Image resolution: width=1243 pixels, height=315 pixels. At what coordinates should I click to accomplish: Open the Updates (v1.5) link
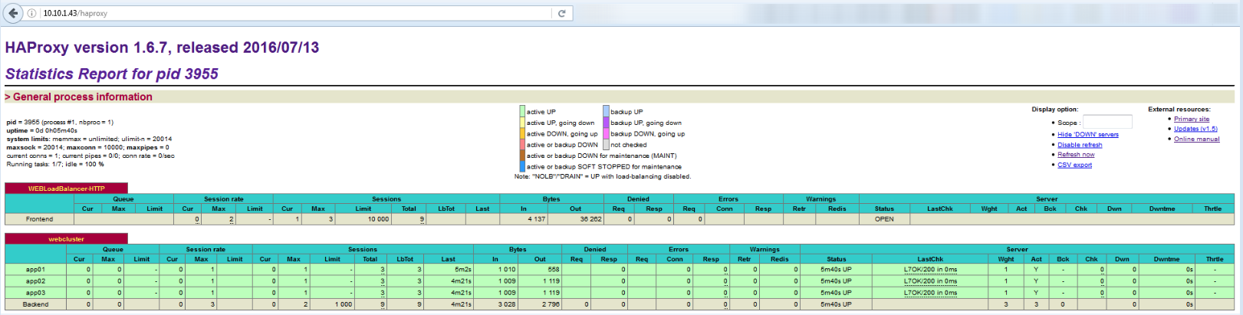1195,129
